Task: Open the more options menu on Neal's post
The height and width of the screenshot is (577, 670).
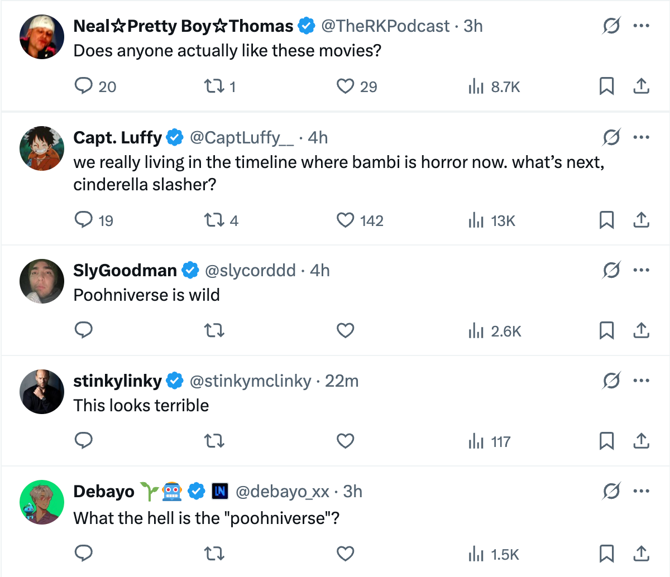Action: [x=641, y=26]
